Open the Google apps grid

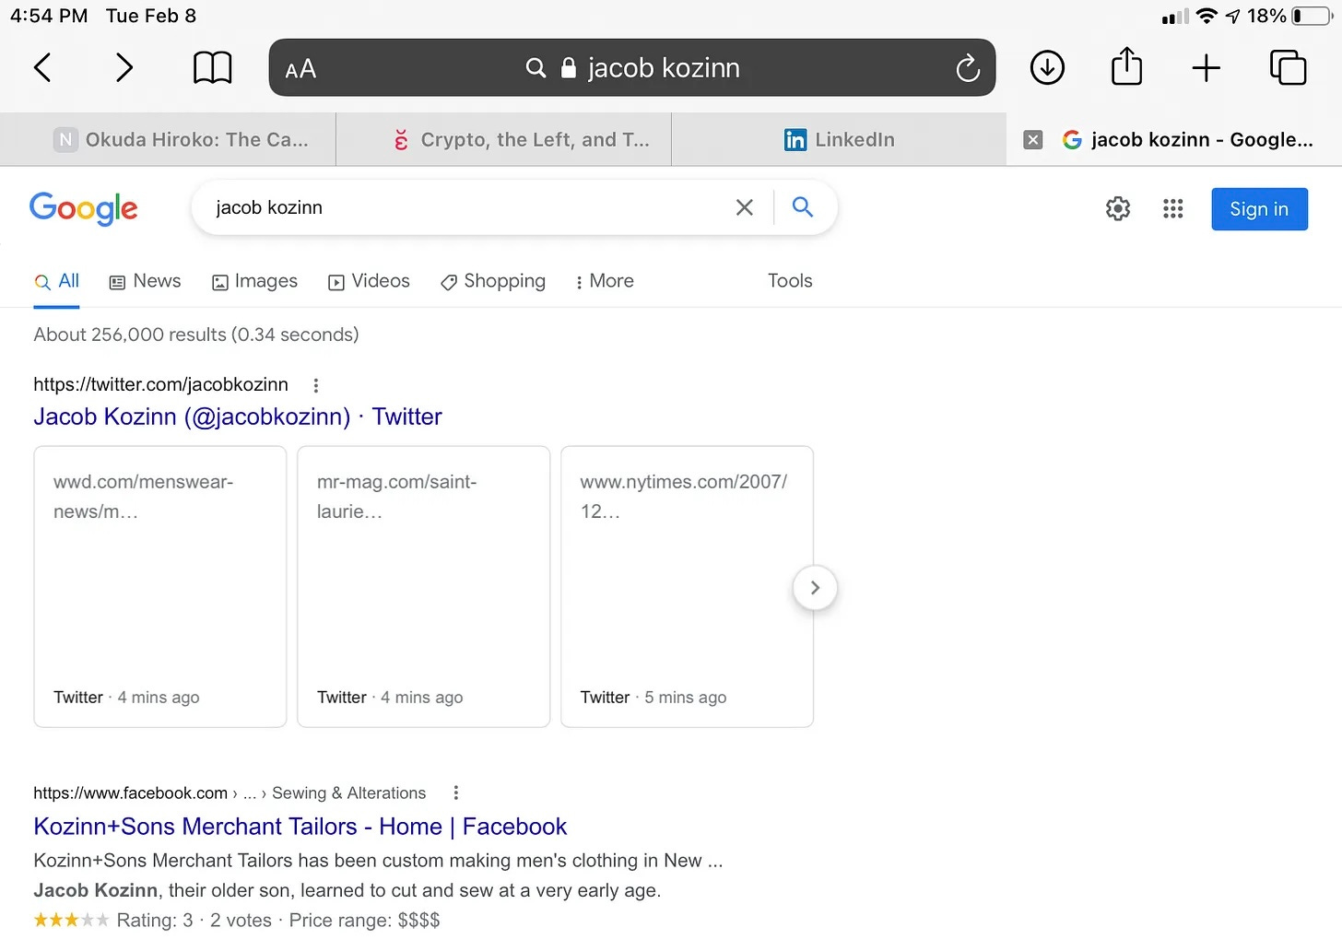pyautogui.click(x=1172, y=208)
